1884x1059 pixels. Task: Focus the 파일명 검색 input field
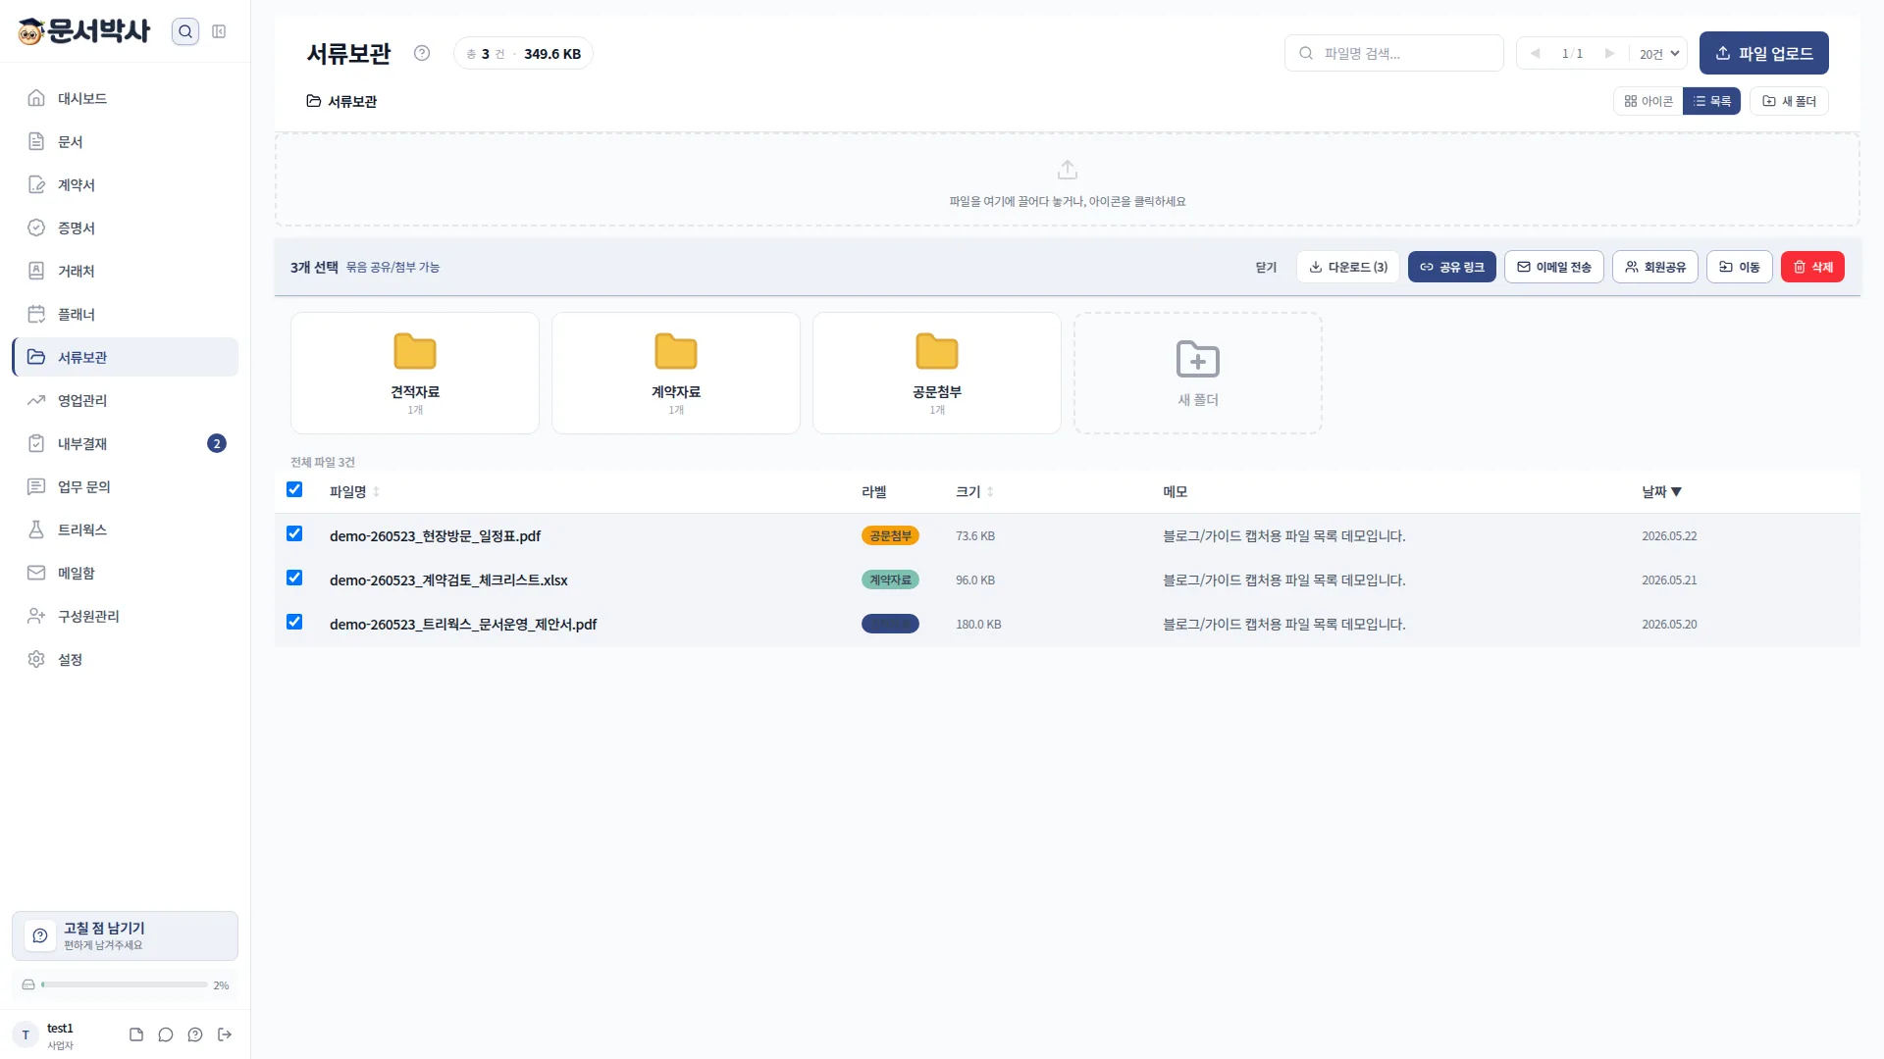click(x=1393, y=53)
